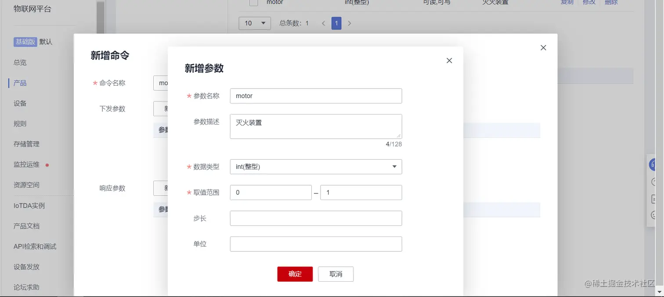Open 设备发放 sidebar link

click(x=26, y=267)
